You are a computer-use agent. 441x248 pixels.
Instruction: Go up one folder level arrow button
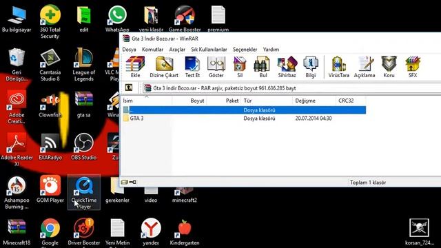pyautogui.click(x=129, y=87)
